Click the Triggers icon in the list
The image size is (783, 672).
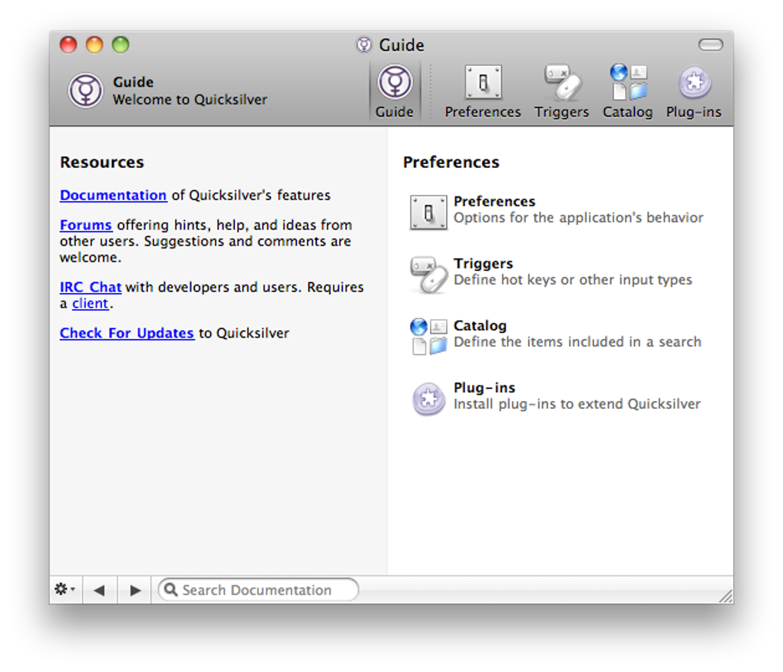pos(428,274)
